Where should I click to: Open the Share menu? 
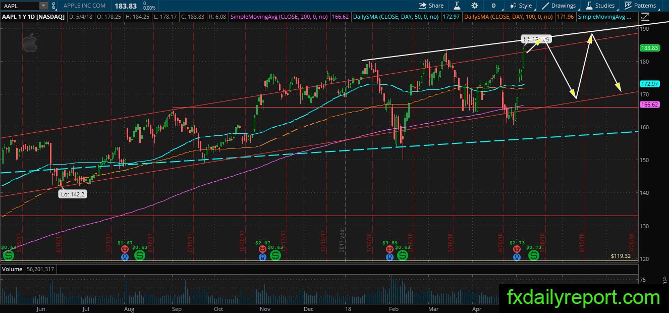click(431, 6)
